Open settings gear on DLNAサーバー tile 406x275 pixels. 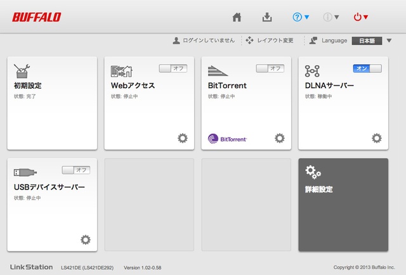(377, 137)
